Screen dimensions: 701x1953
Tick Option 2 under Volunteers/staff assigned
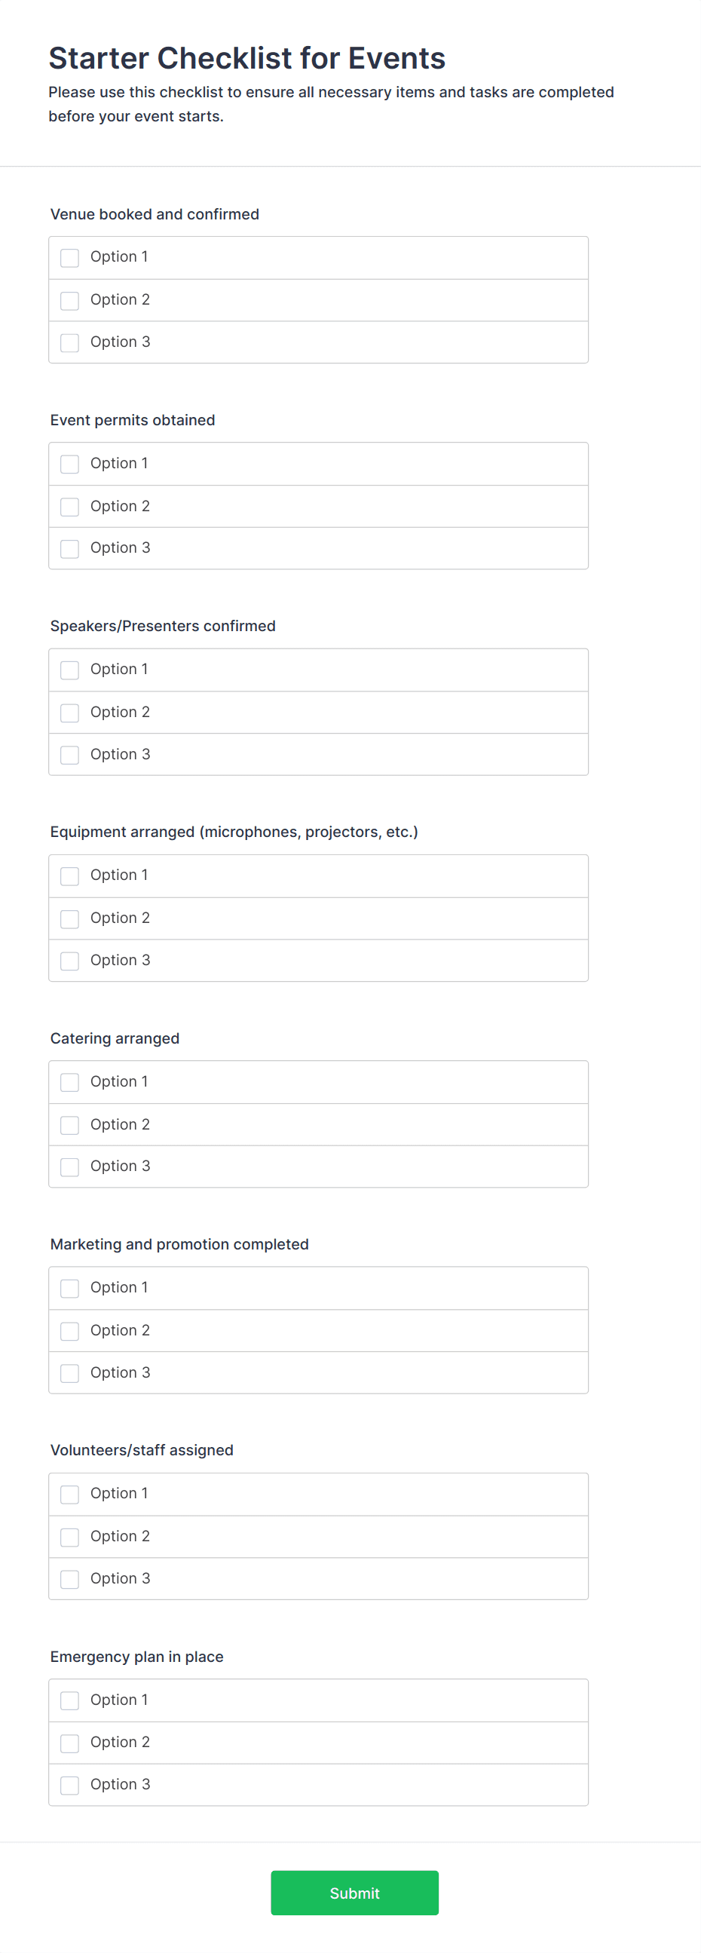tap(69, 1537)
